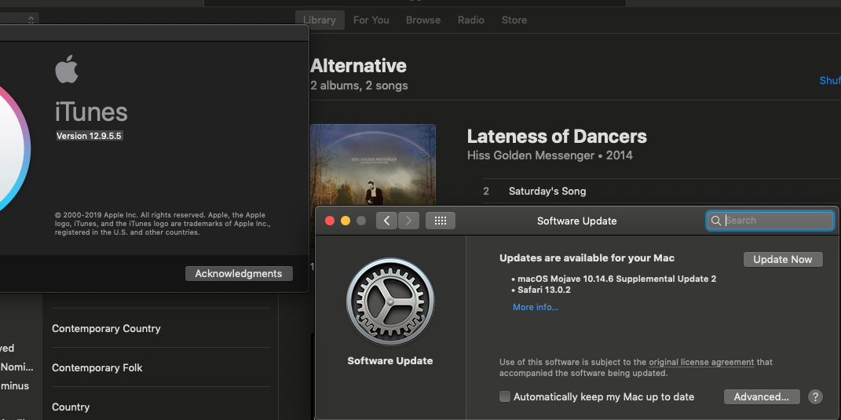Open the More info… link
Image resolution: width=841 pixels, height=420 pixels.
coord(536,307)
